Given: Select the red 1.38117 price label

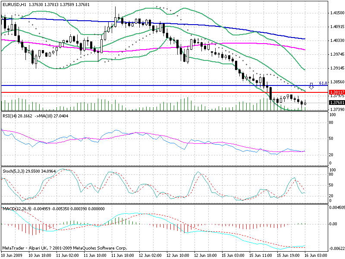Looking at the screenshot, I should pos(337,92).
